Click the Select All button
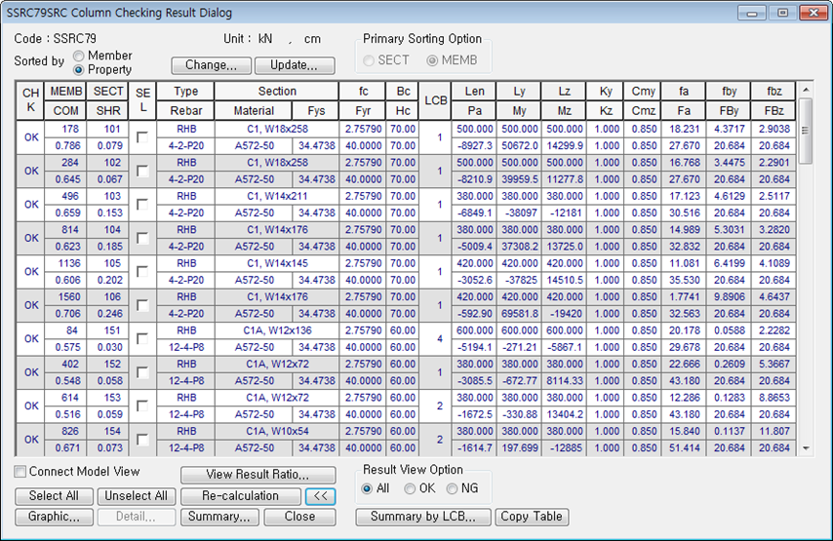Image resolution: width=833 pixels, height=541 pixels. [x=55, y=496]
